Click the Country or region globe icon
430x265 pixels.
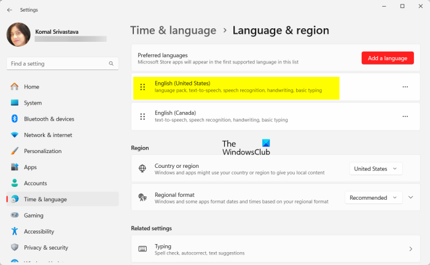[143, 168]
